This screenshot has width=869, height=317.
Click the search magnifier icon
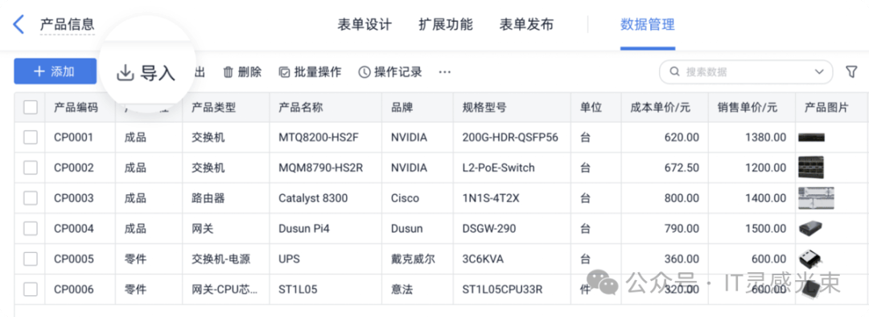[x=674, y=72]
